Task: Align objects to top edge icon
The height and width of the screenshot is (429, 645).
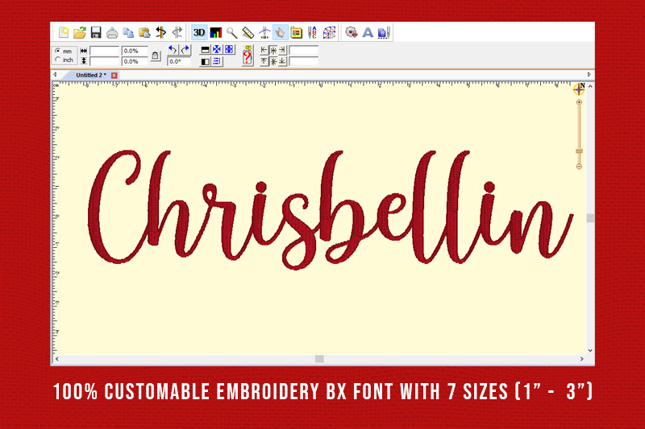Action: (264, 62)
